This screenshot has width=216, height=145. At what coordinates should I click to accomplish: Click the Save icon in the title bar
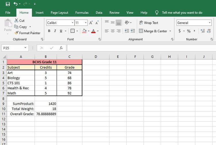tap(8, 4)
